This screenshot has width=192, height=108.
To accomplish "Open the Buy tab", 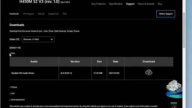I will pos(160,4).
